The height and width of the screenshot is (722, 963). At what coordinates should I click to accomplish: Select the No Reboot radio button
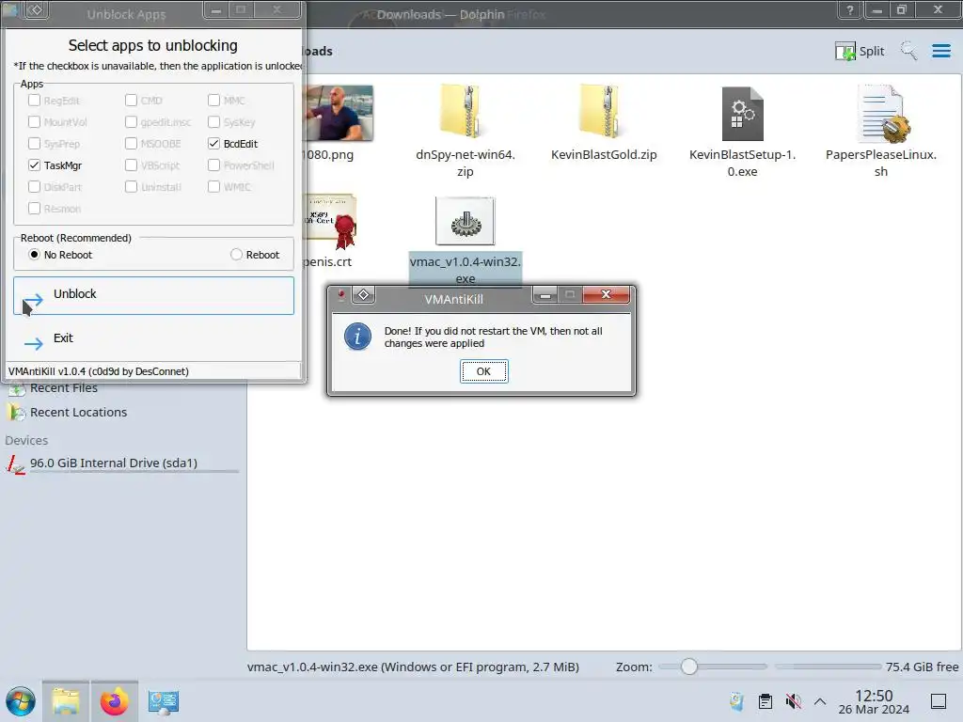coord(35,254)
